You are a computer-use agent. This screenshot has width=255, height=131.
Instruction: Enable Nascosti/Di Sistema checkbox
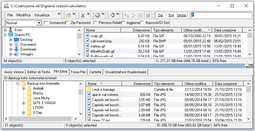tap(142, 23)
